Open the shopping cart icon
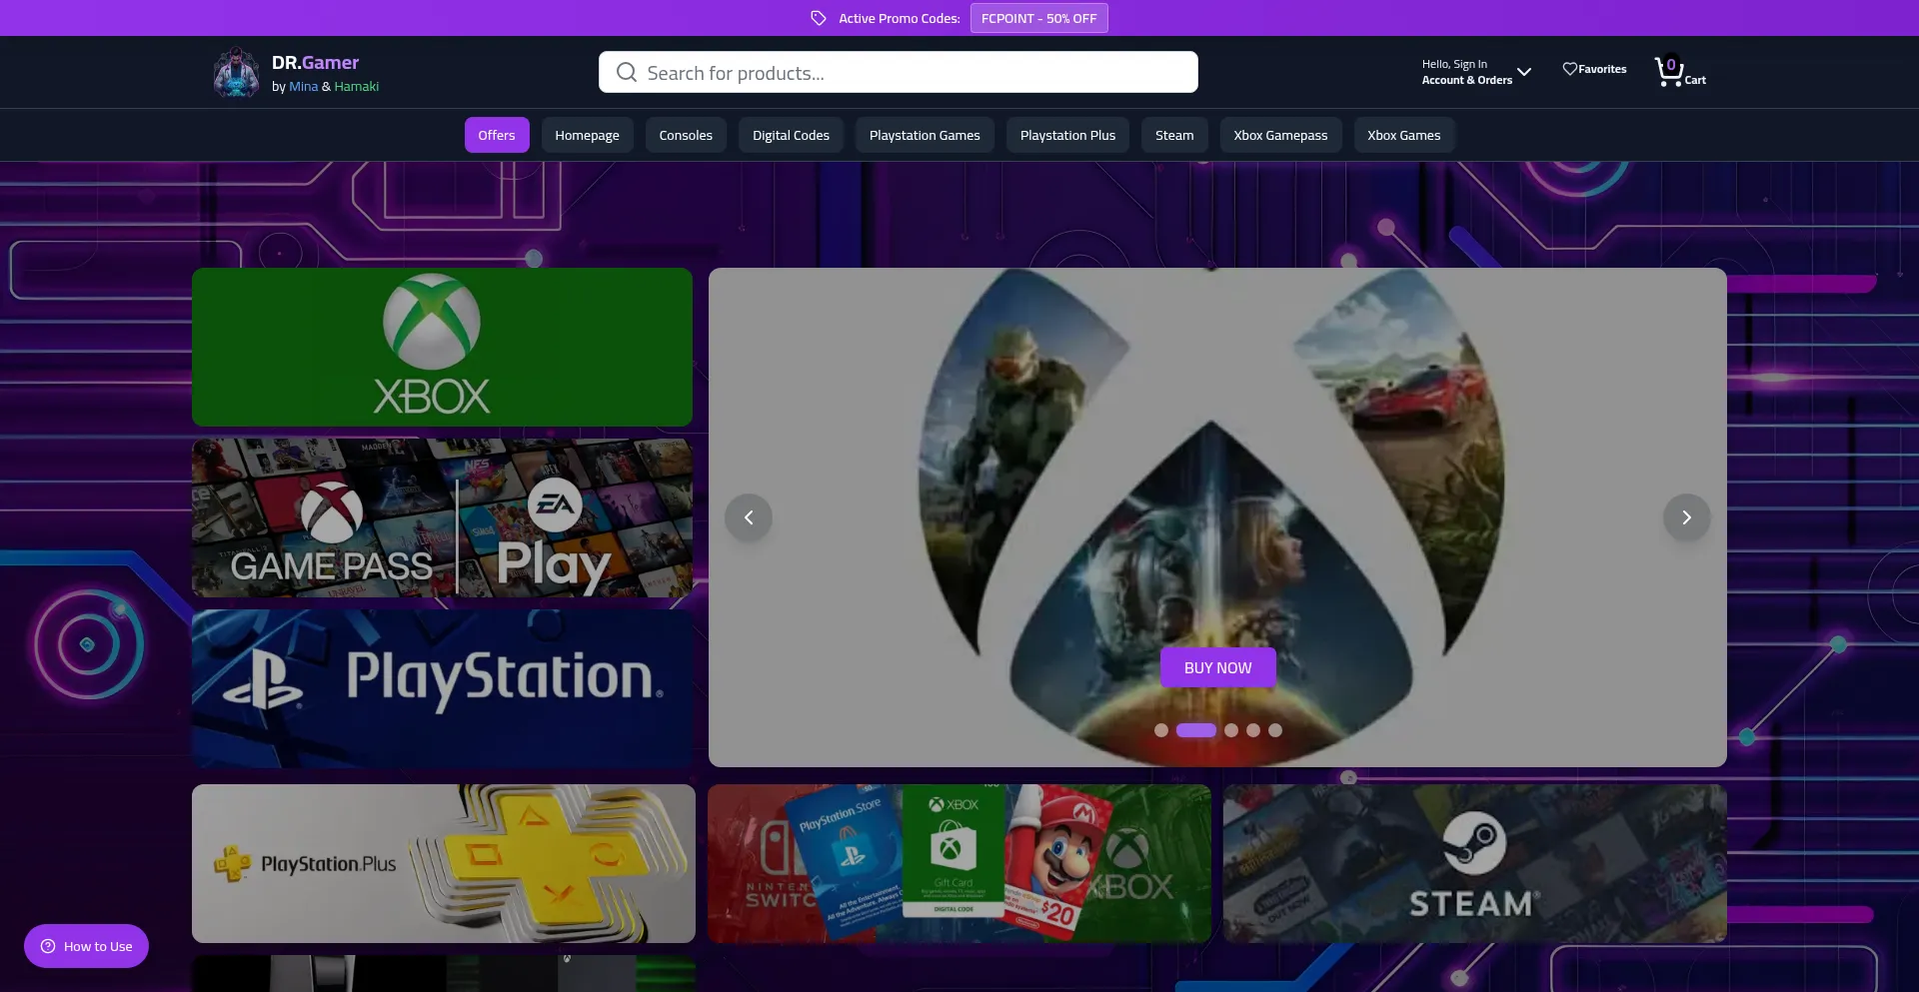 click(1668, 71)
